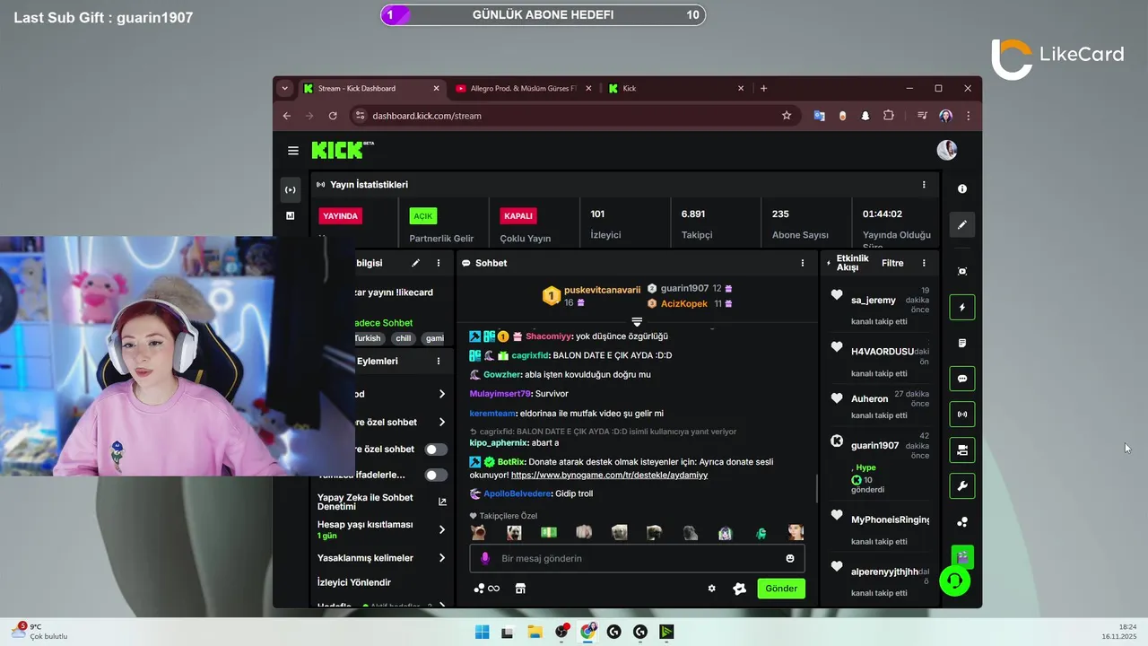Open a new browser tab
Screen dimensions: 1148x646
click(763, 88)
